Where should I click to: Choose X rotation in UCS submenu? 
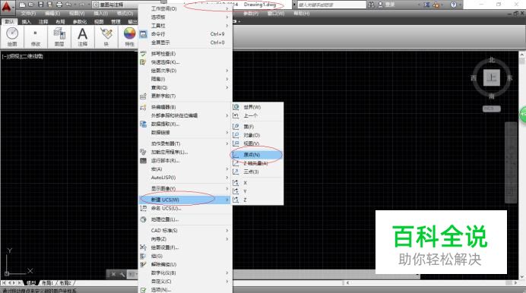[x=258, y=183]
